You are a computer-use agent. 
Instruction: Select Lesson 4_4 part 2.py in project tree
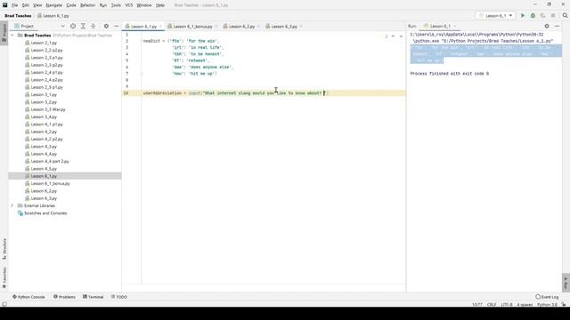pos(50,161)
